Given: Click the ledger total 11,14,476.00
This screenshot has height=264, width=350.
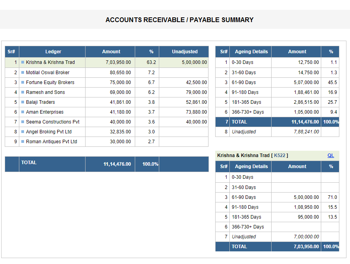Looking at the screenshot, I should tap(117, 164).
